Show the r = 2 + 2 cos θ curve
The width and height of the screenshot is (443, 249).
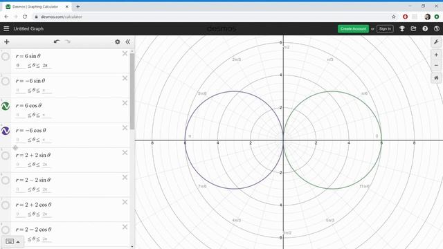point(6,205)
